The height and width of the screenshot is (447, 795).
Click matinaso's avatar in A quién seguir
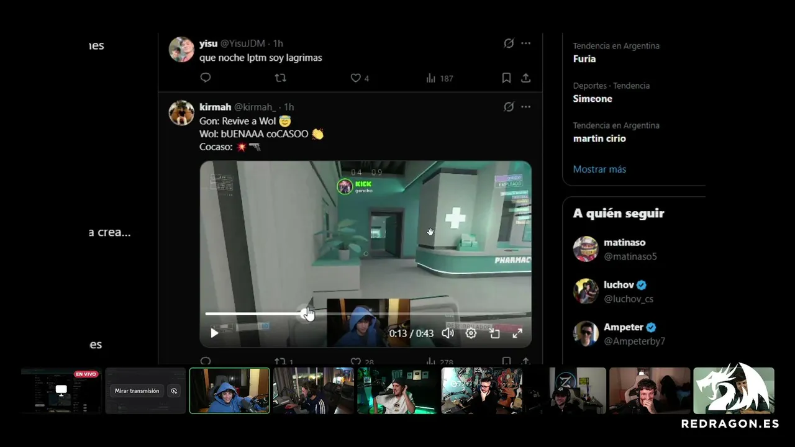click(x=586, y=249)
